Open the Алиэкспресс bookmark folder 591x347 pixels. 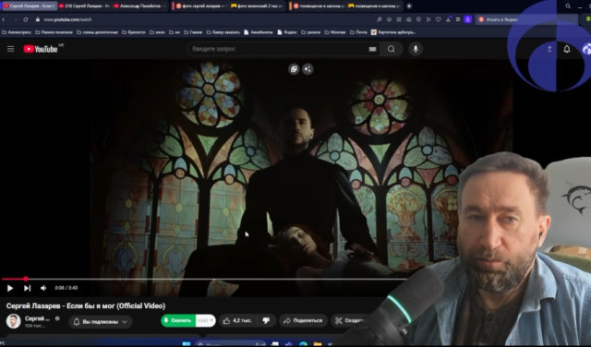click(x=17, y=32)
